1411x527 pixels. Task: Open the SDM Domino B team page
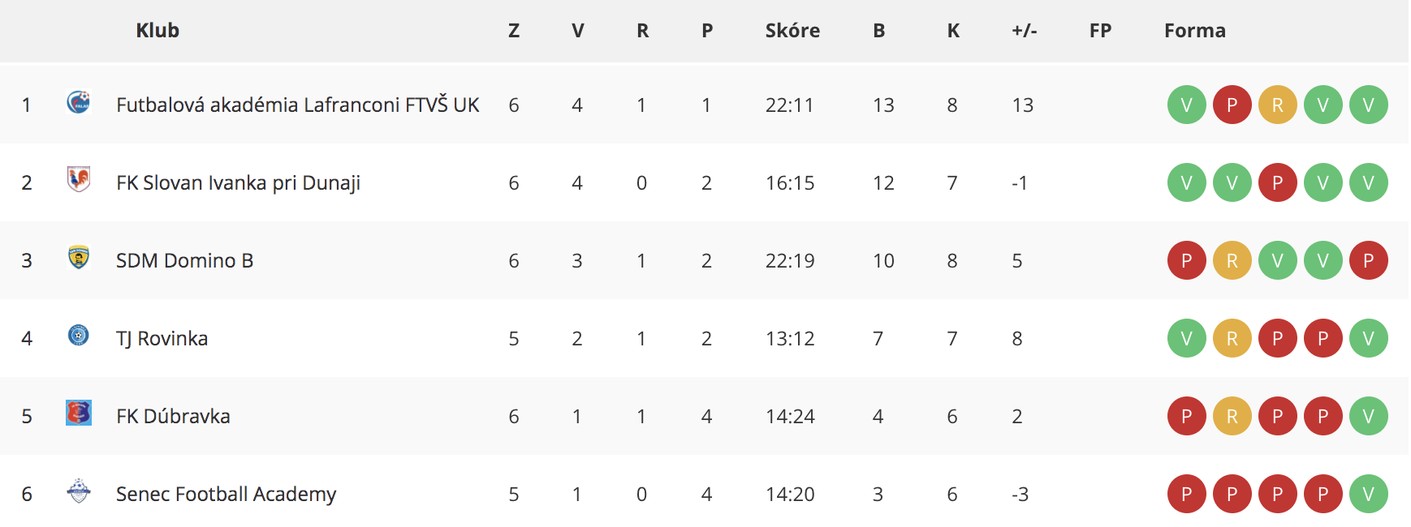[185, 260]
